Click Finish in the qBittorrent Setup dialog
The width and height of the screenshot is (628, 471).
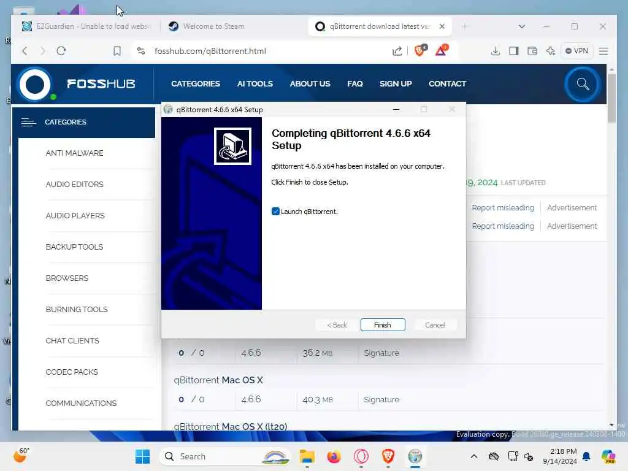pyautogui.click(x=383, y=325)
